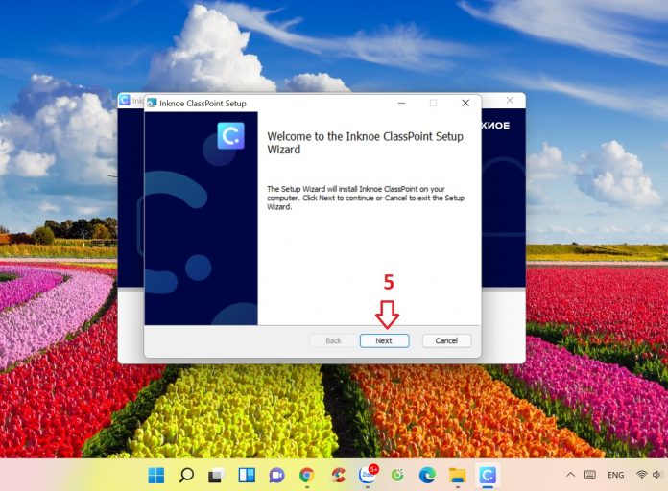Screen dimensions: 668x491
Task: Open the red CCleaner taskbar icon
Action: 337,475
